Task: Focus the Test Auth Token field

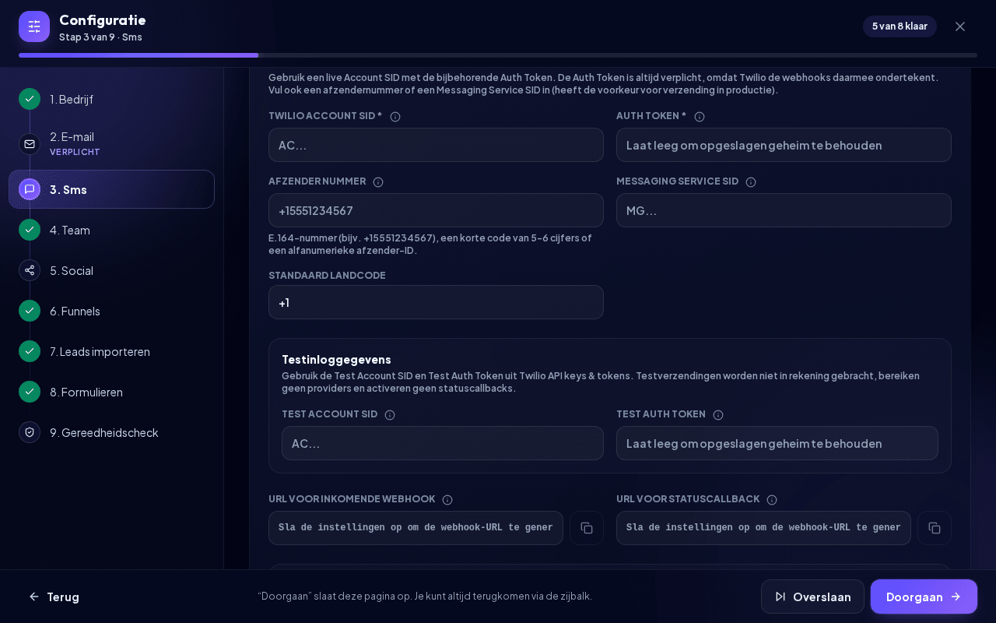Action: point(777,443)
